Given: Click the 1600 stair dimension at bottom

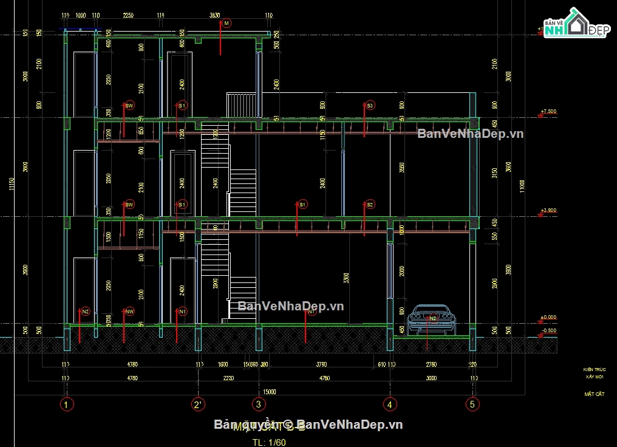Looking at the screenshot, I should (x=223, y=365).
